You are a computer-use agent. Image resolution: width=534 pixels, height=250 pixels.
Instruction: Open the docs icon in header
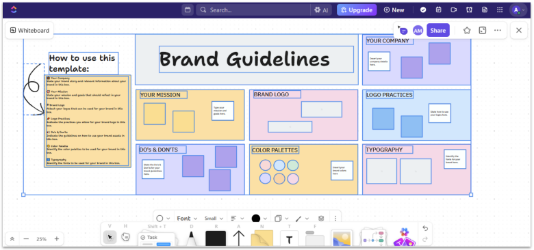(x=485, y=10)
